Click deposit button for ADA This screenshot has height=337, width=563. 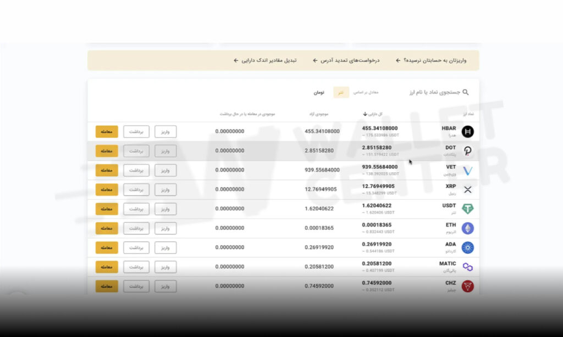165,248
